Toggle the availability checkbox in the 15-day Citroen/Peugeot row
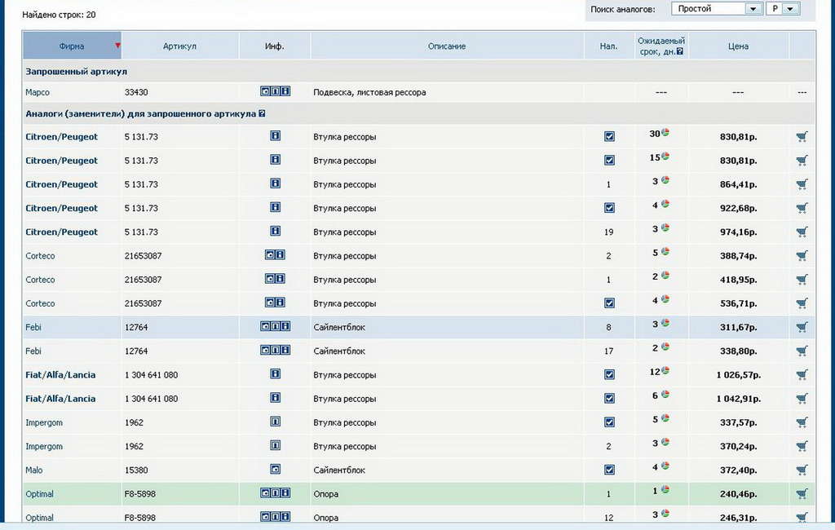Image resolution: width=835 pixels, height=530 pixels. click(x=609, y=161)
